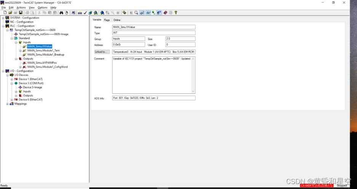Select the MAIN_Simu.bYPWMPos tree item

tap(42, 63)
